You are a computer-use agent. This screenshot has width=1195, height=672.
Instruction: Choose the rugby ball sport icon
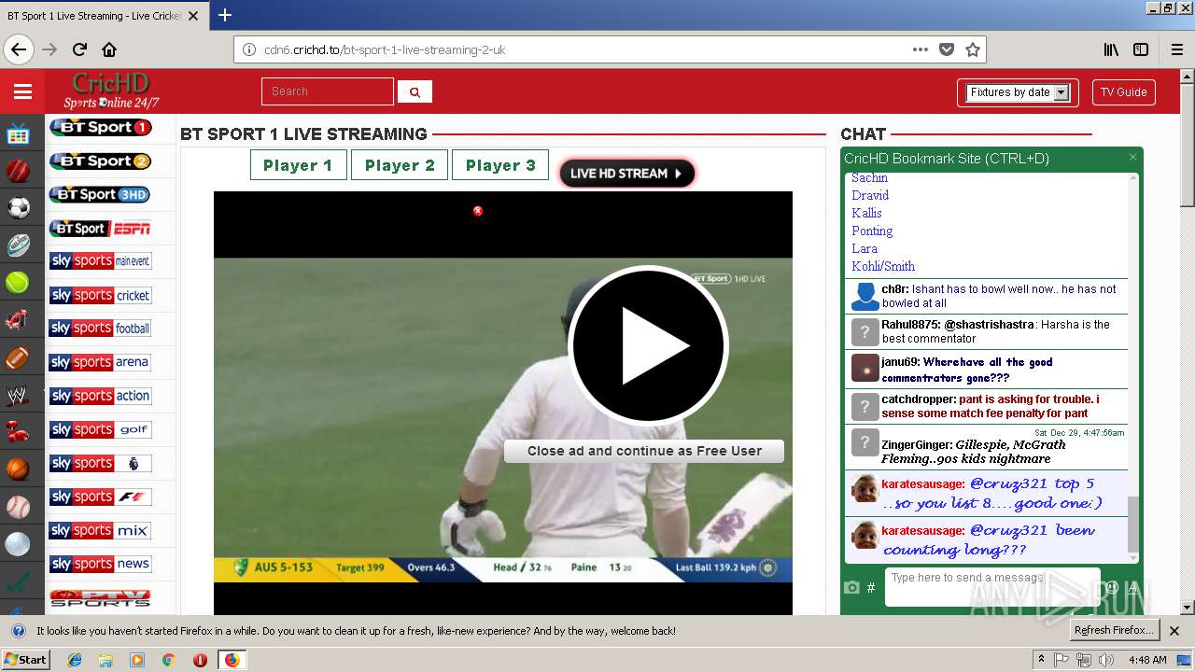click(x=18, y=245)
